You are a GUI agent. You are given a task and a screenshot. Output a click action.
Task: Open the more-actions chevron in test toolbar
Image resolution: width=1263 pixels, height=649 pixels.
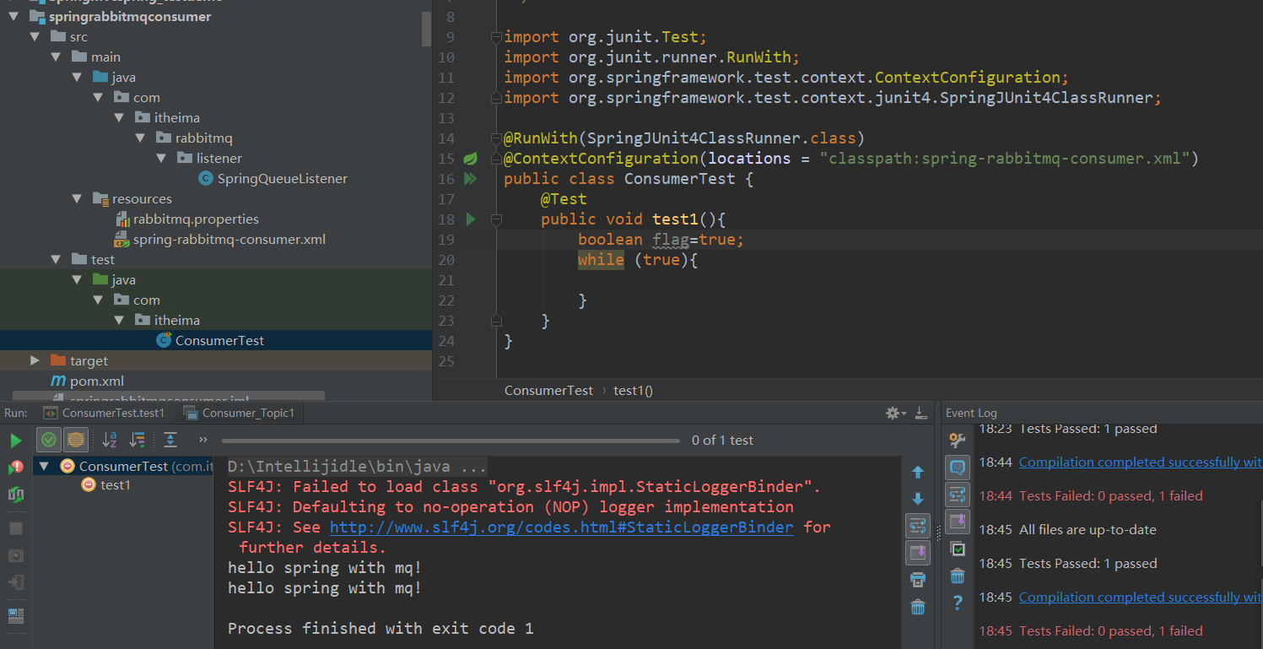click(x=202, y=440)
